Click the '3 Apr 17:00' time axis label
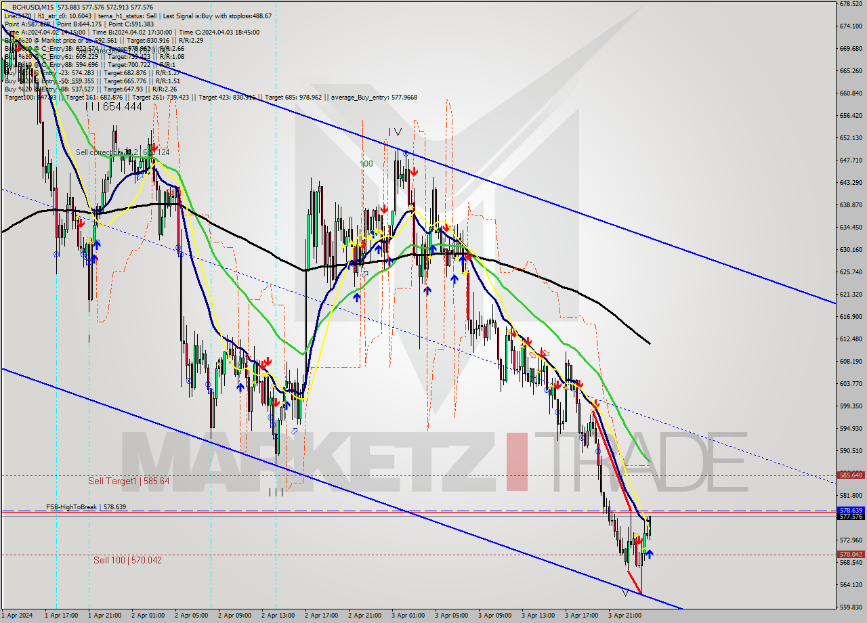This screenshot has width=867, height=623. [x=582, y=616]
